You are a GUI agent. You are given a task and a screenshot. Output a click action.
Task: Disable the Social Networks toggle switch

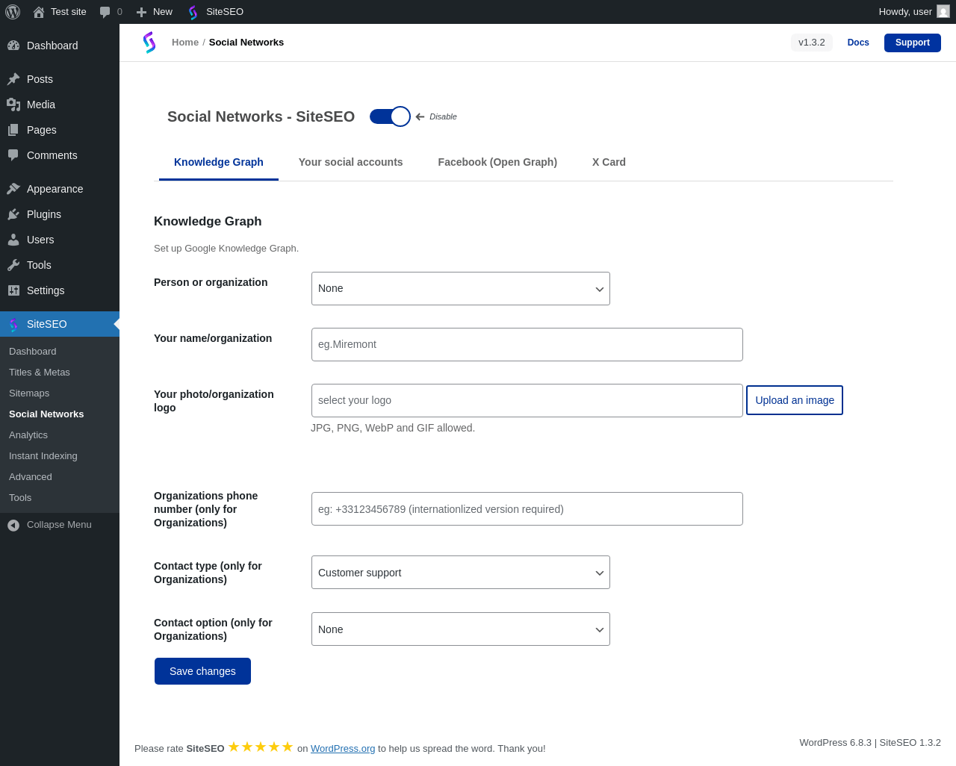point(390,116)
